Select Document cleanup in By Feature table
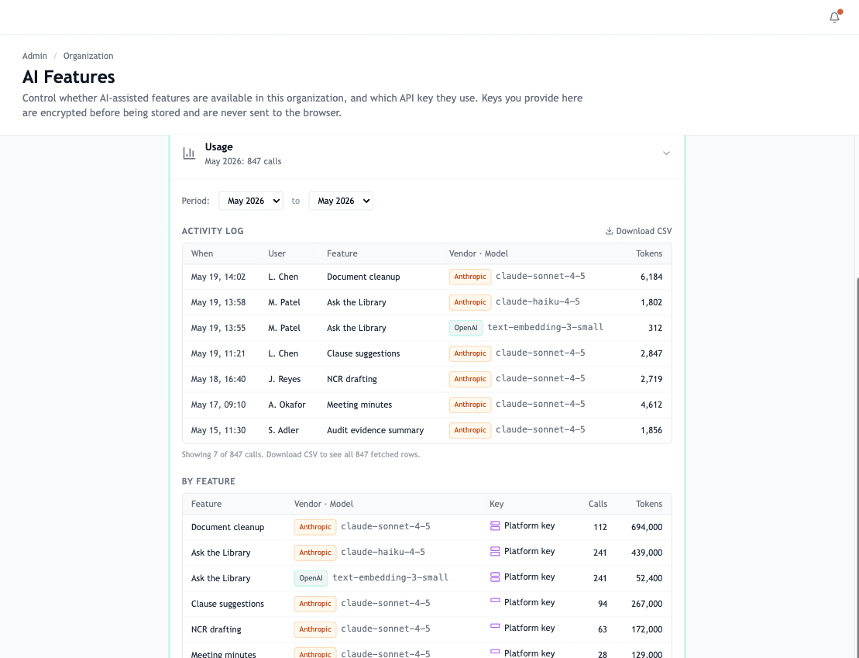859x658 pixels. pyautogui.click(x=228, y=527)
